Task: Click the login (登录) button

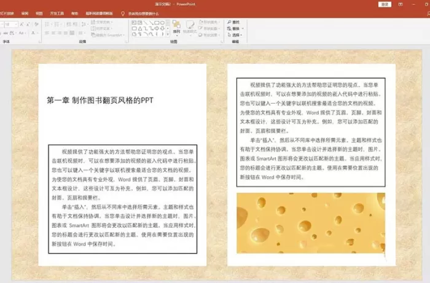Action: 385,4
